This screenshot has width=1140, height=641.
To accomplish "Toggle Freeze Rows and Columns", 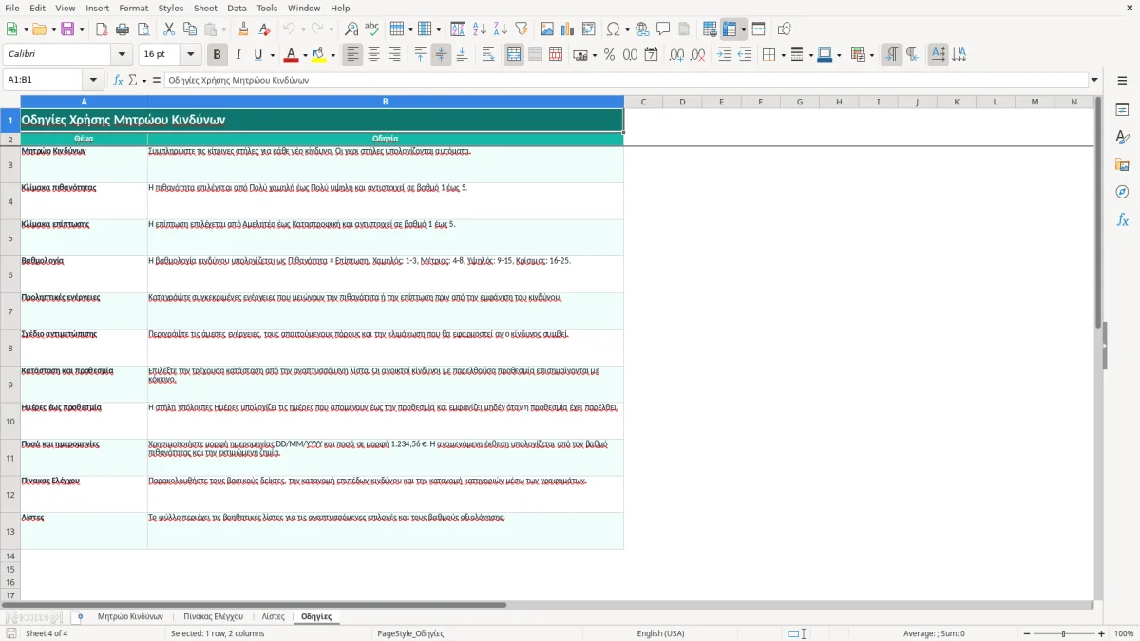I will pyautogui.click(x=730, y=29).
